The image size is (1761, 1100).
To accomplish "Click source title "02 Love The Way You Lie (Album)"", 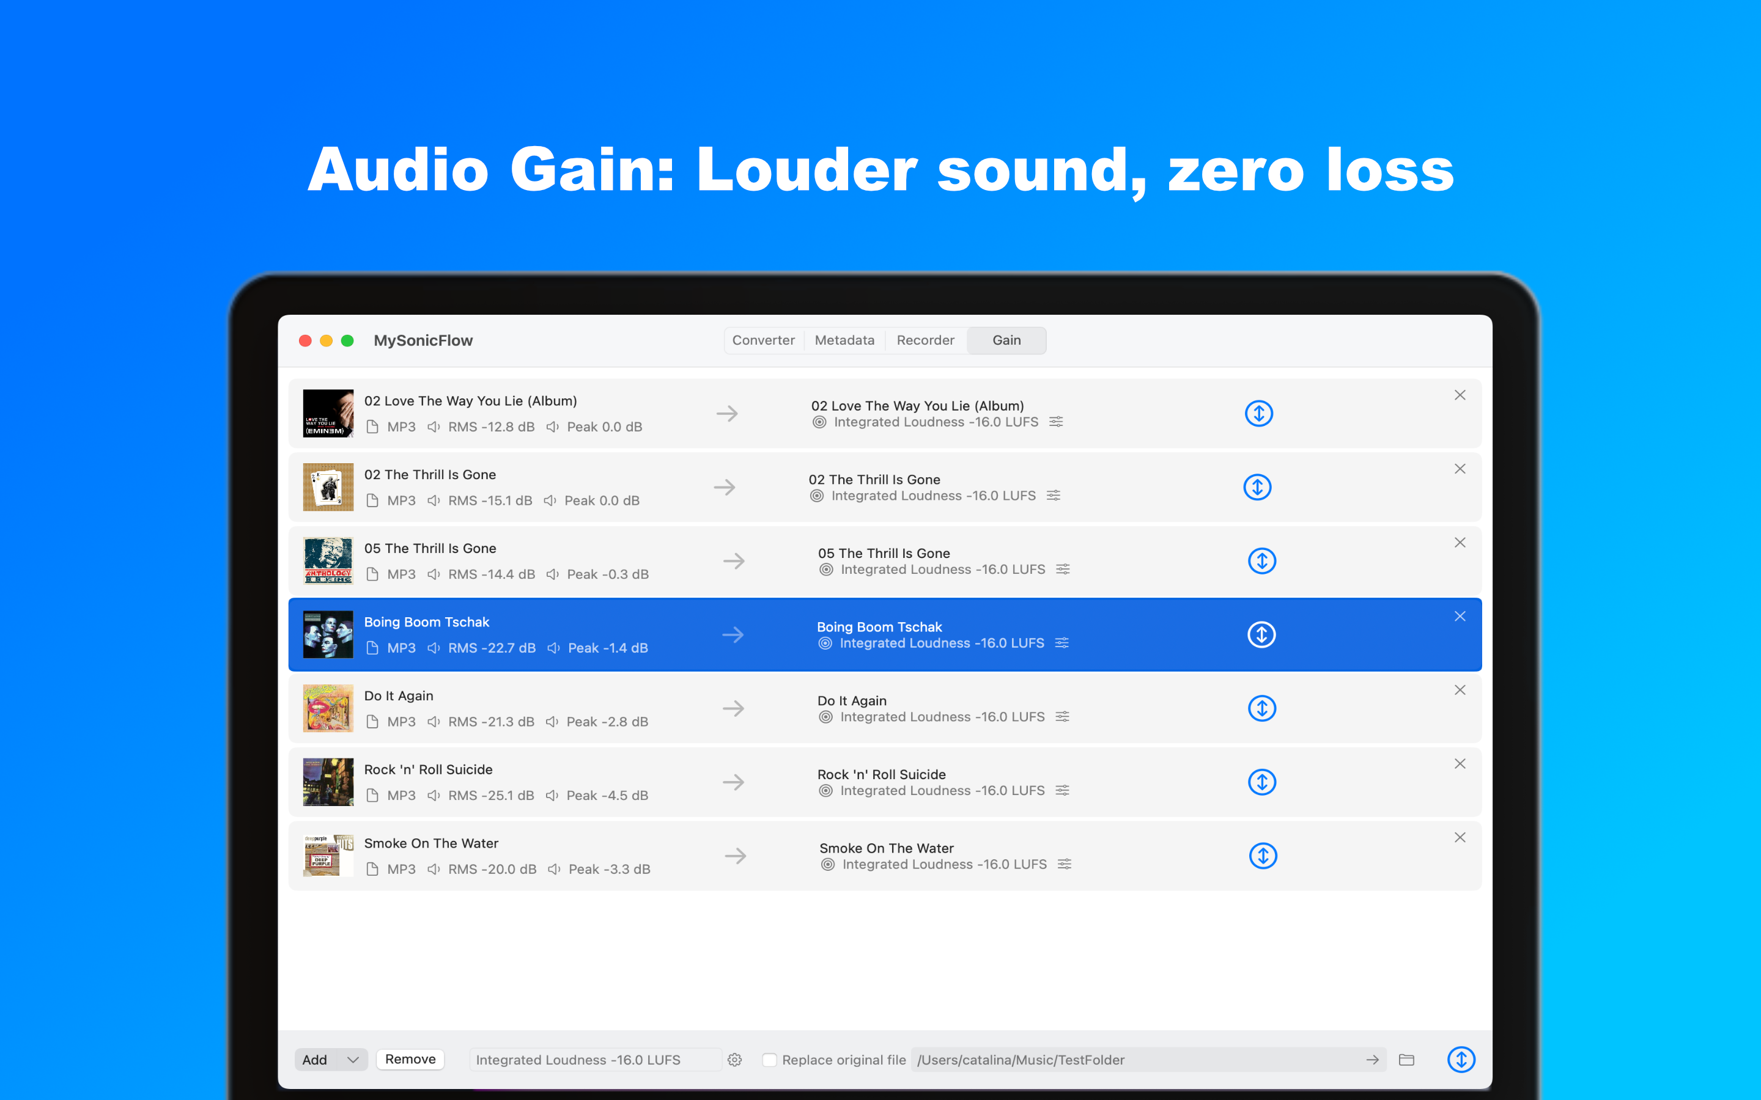I will 471,401.
